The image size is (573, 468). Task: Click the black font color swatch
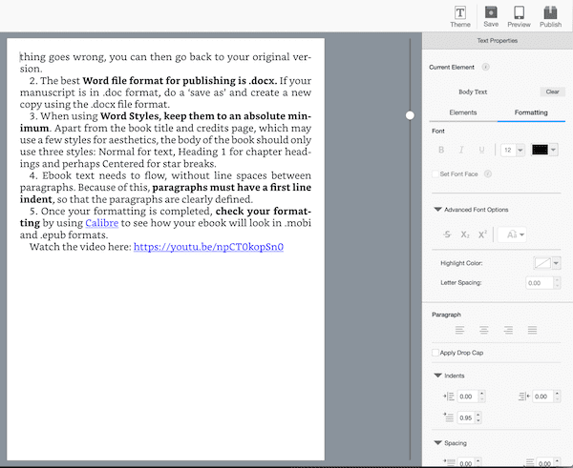(541, 150)
